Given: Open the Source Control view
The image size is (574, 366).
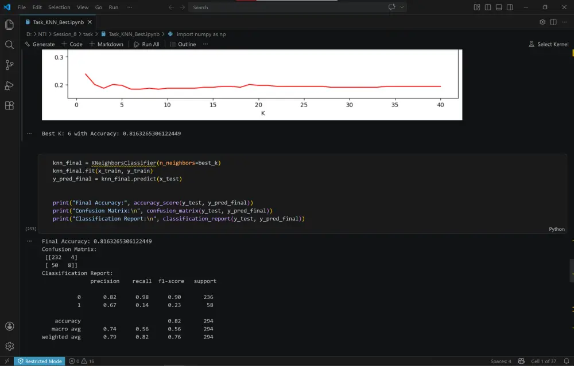Looking at the screenshot, I should 10,65.
